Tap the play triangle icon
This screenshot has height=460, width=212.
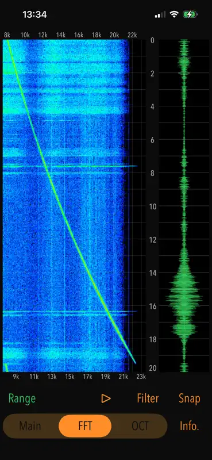(x=106, y=398)
